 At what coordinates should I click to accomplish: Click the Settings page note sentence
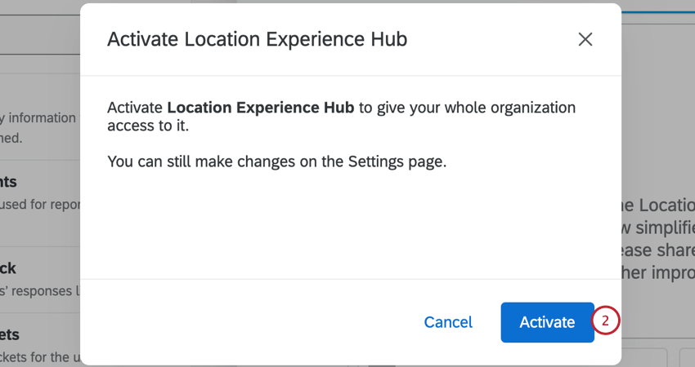pyautogui.click(x=277, y=161)
